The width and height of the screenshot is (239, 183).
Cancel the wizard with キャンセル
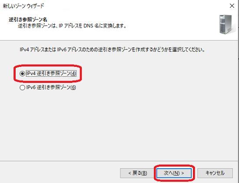[x=215, y=173]
